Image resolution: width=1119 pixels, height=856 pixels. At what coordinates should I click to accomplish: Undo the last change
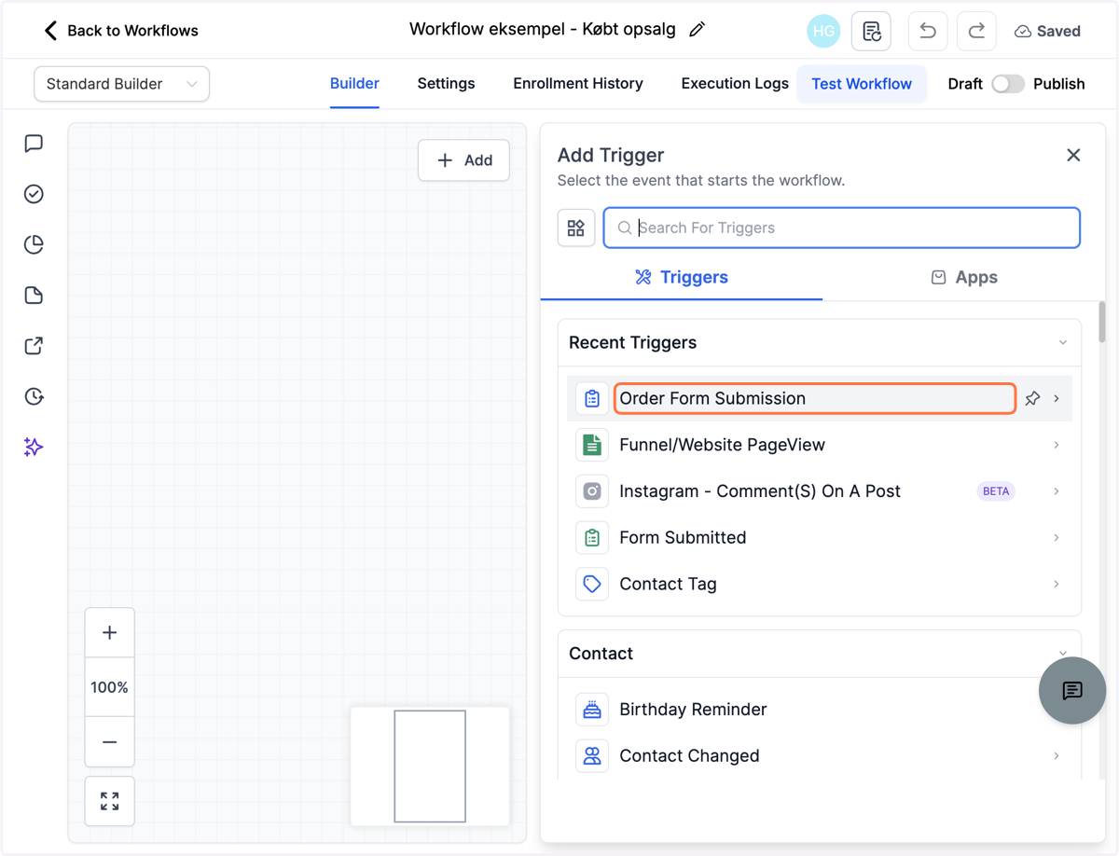click(928, 31)
